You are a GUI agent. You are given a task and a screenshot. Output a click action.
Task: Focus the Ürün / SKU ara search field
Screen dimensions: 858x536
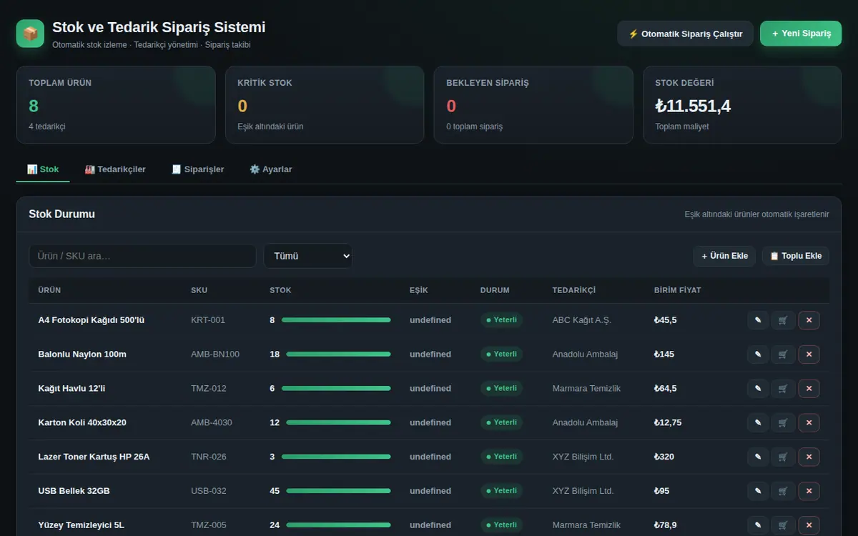click(x=142, y=256)
